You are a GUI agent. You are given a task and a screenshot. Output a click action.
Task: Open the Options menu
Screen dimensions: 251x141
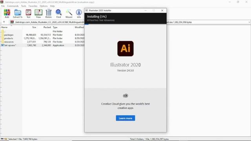click(44, 6)
